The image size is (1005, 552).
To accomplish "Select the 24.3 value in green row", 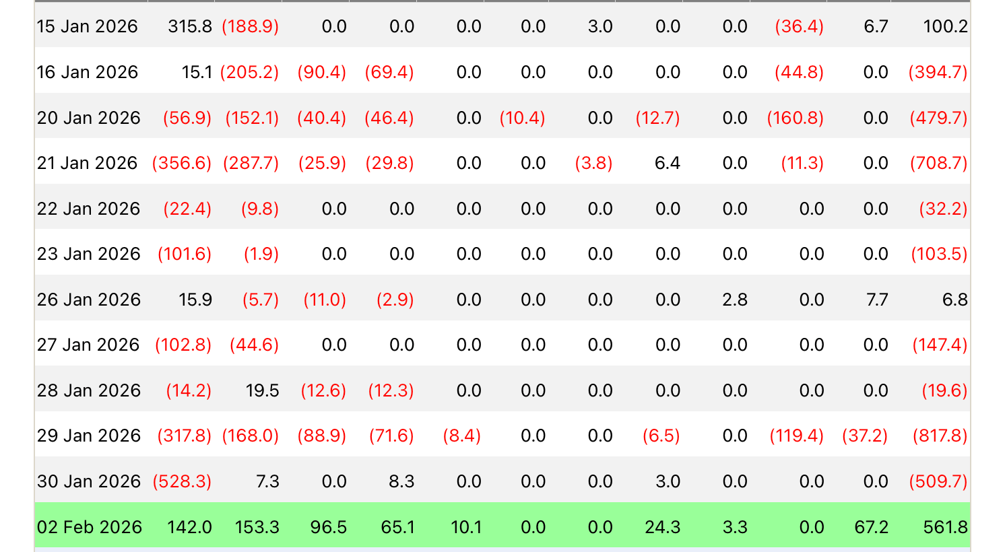I will (662, 527).
